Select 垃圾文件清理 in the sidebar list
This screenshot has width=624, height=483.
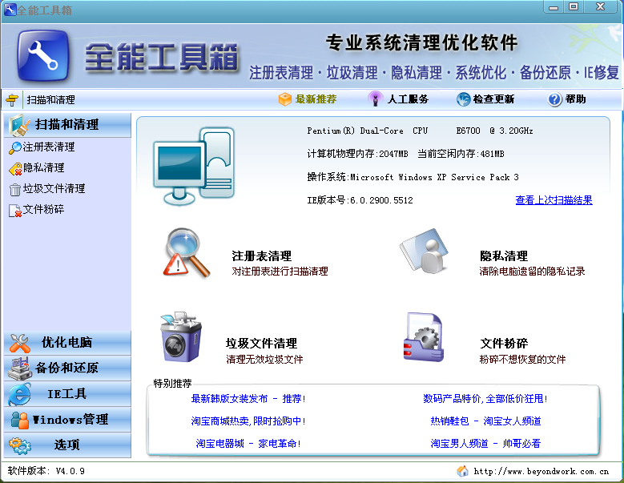point(54,188)
